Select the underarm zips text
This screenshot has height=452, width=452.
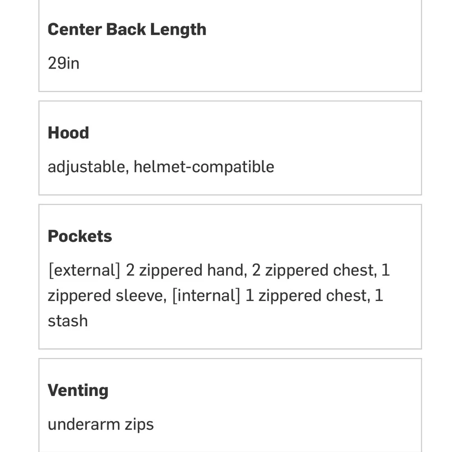pyautogui.click(x=101, y=424)
